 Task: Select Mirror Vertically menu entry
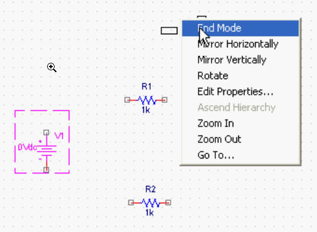click(x=240, y=60)
